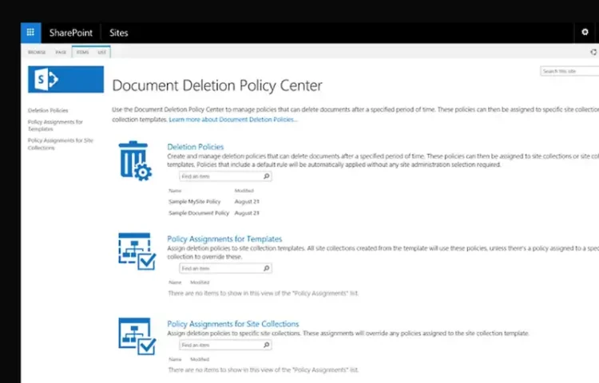Click the Deletion Policies trash can icon
The width and height of the screenshot is (599, 383).
135,160
